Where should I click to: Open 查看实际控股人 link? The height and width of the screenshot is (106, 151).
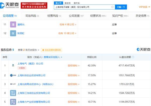[x=53, y=57]
